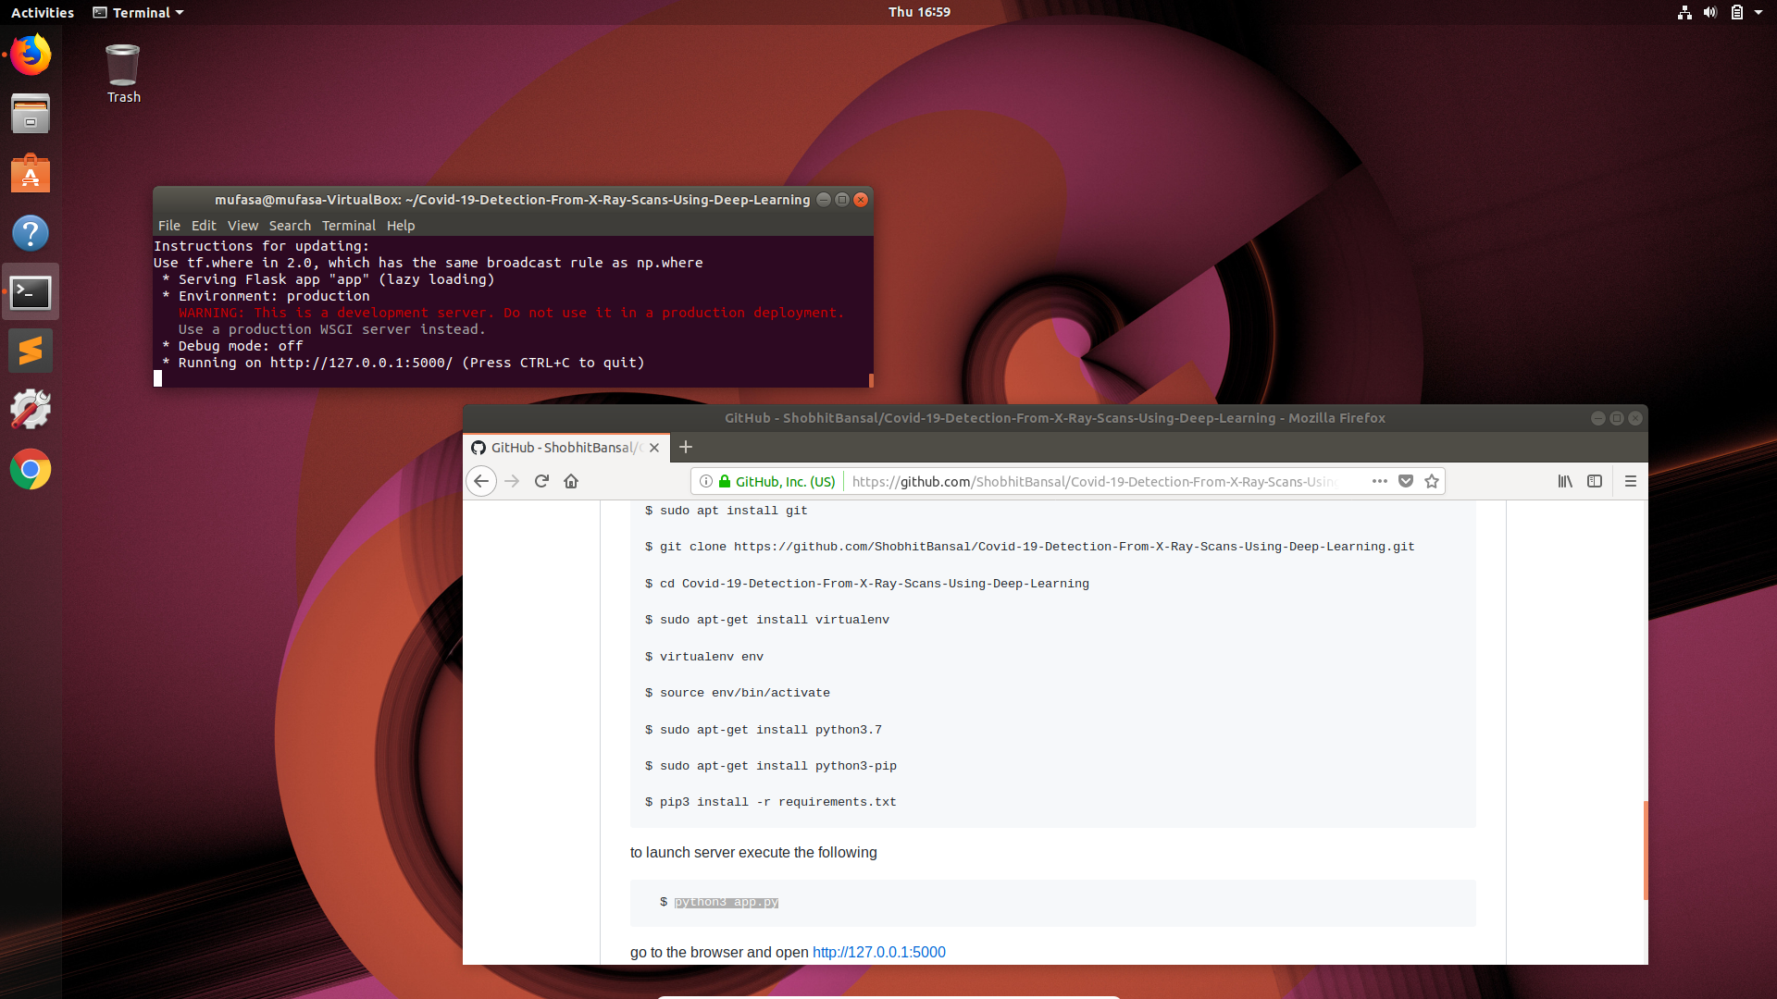Toggle Firefox sidebar view

coord(1595,481)
